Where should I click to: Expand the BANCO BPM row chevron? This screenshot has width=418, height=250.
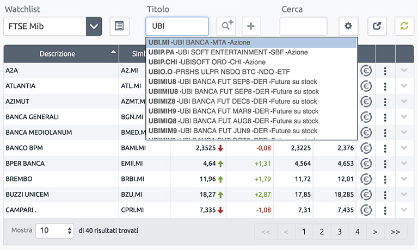[x=404, y=148]
